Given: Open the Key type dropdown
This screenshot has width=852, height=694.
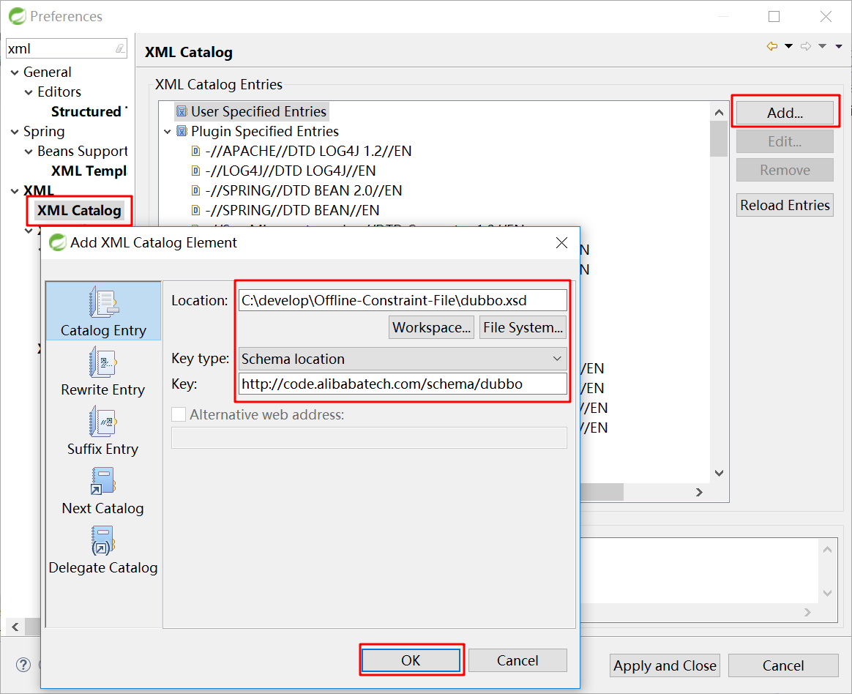Looking at the screenshot, I should [403, 359].
